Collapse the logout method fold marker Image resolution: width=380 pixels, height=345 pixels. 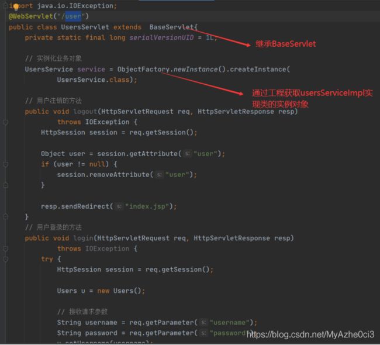click(5, 122)
